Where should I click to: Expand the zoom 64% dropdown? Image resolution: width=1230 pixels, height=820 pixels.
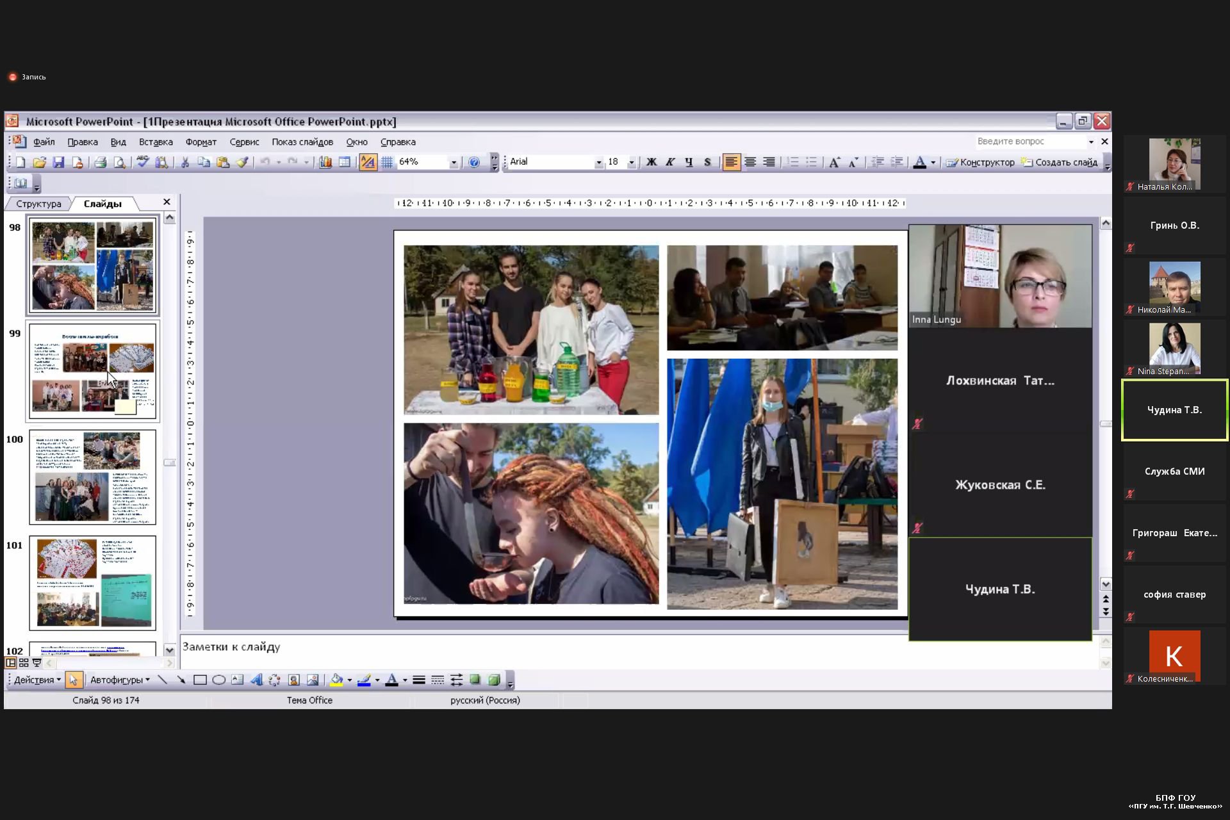click(x=454, y=163)
